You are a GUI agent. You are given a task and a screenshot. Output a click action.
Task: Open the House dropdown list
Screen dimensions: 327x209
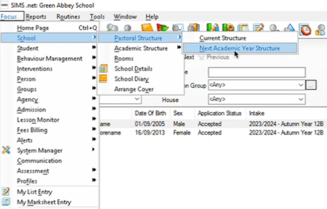301,99
